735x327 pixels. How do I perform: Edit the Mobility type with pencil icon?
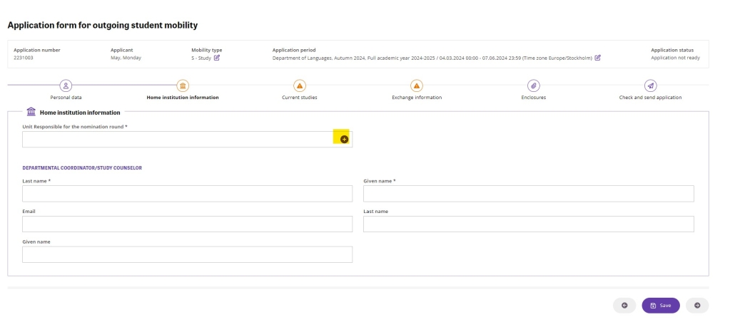click(217, 58)
